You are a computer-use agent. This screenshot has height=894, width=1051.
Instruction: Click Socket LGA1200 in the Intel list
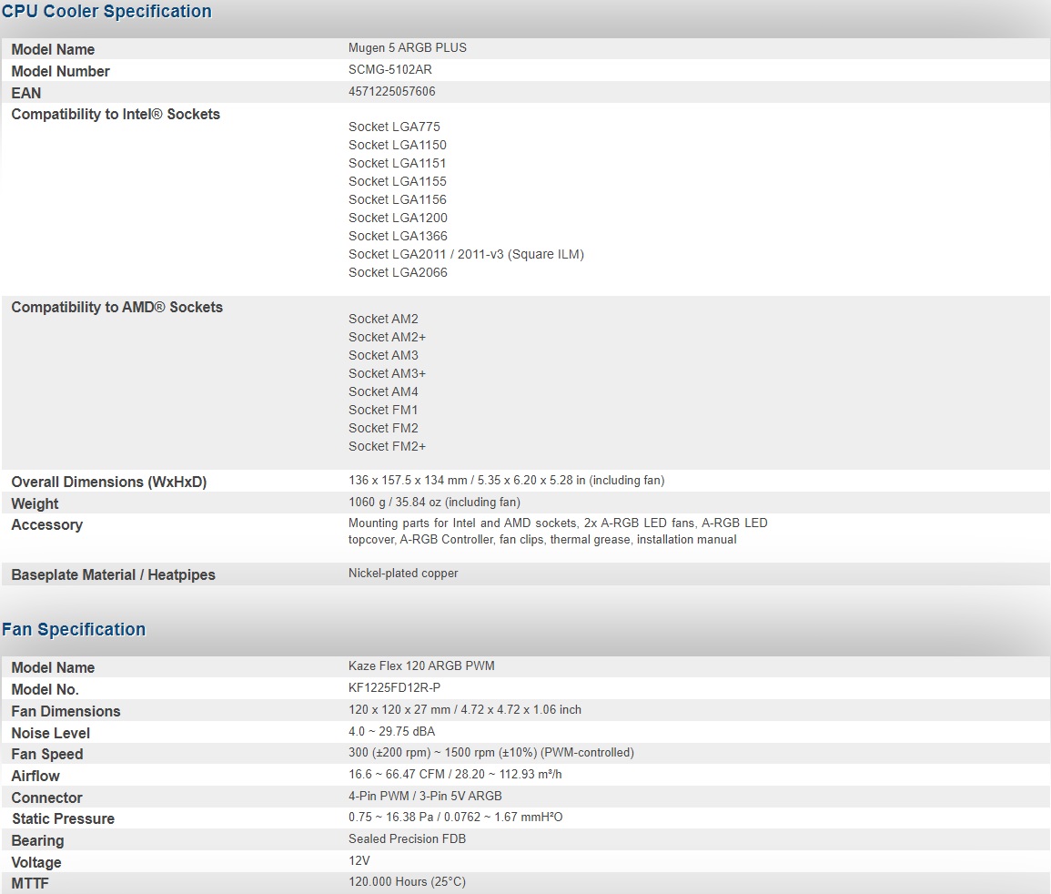[398, 218]
